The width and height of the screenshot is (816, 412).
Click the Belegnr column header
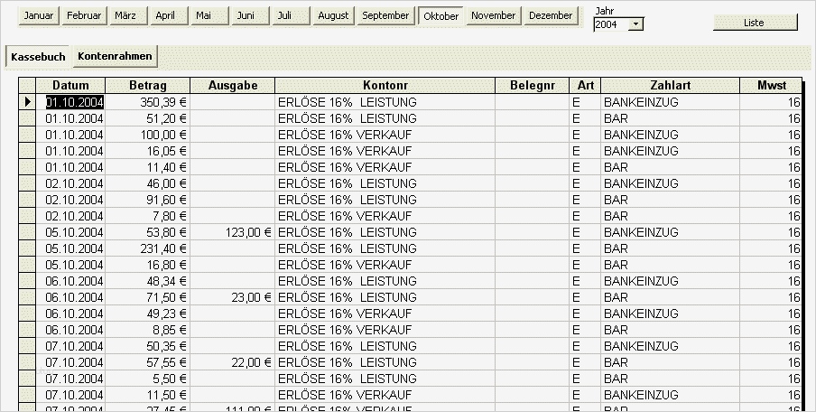tap(533, 86)
